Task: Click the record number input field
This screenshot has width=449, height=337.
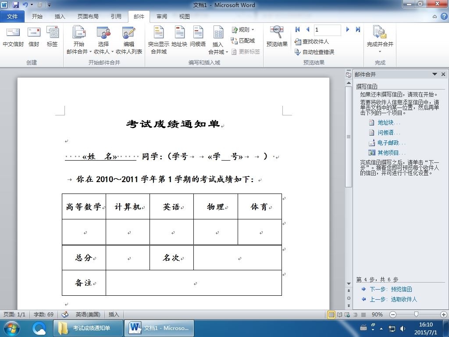Action: point(327,29)
